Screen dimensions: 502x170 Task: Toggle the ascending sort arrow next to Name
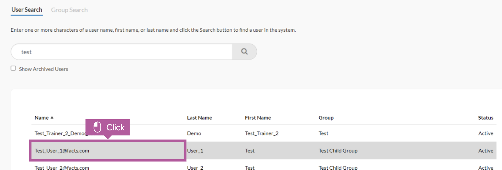(x=52, y=118)
